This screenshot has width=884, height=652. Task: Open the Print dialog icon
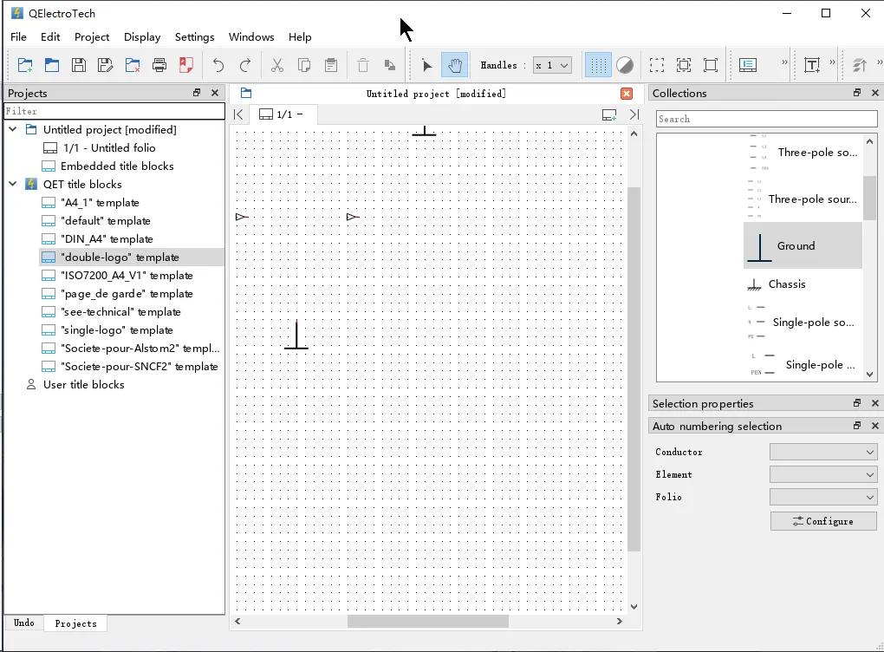coord(160,65)
